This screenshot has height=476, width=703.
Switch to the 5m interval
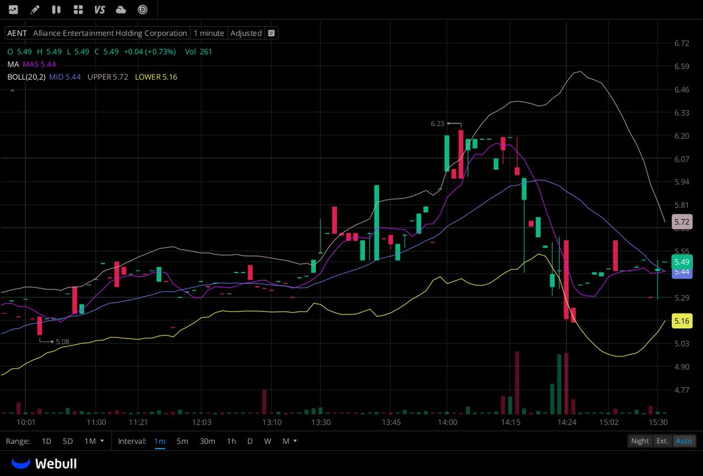tap(182, 441)
